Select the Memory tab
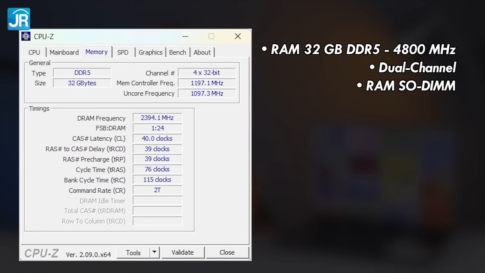485x273 pixels. [96, 52]
